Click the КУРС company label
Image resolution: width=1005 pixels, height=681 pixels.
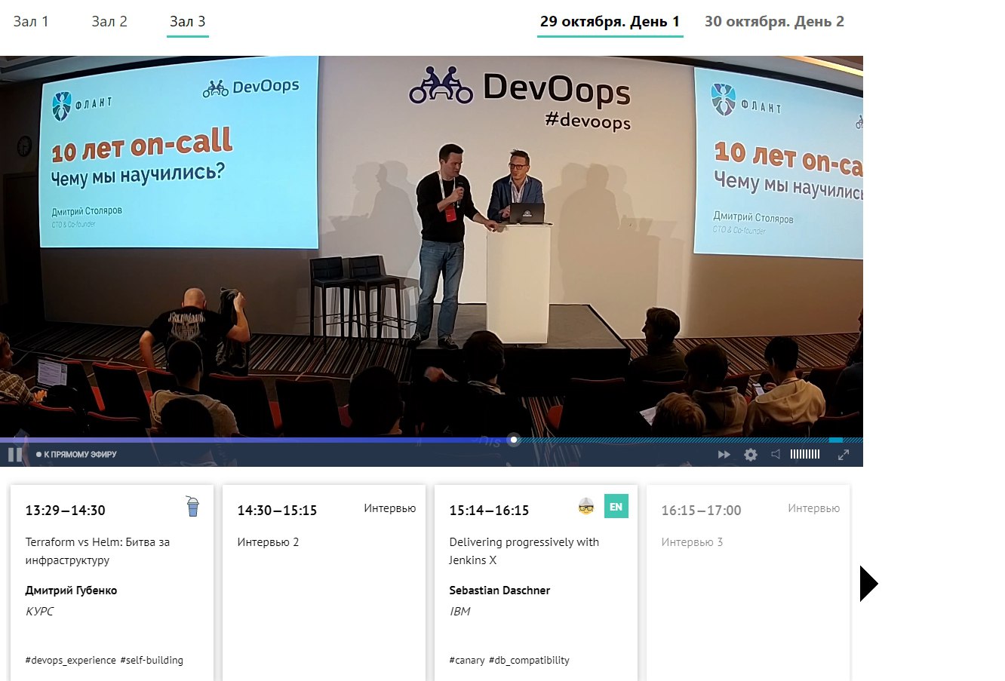coord(39,612)
